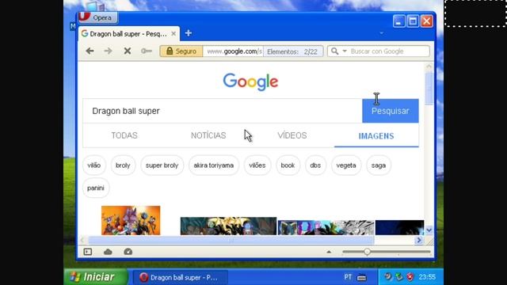
Task: Click the Dragon ball super search box
Action: coord(223,111)
